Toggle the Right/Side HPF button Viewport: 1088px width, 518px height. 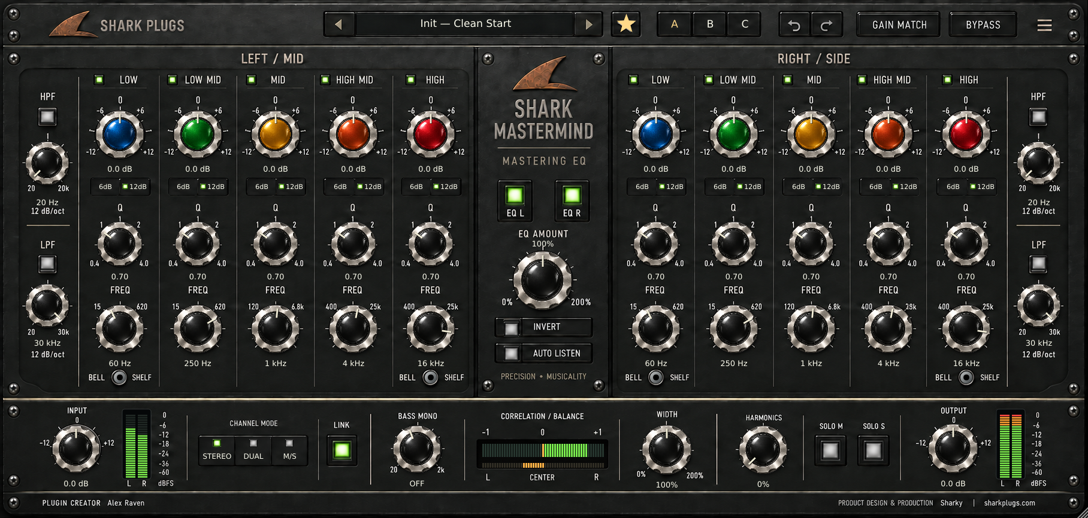(1038, 117)
